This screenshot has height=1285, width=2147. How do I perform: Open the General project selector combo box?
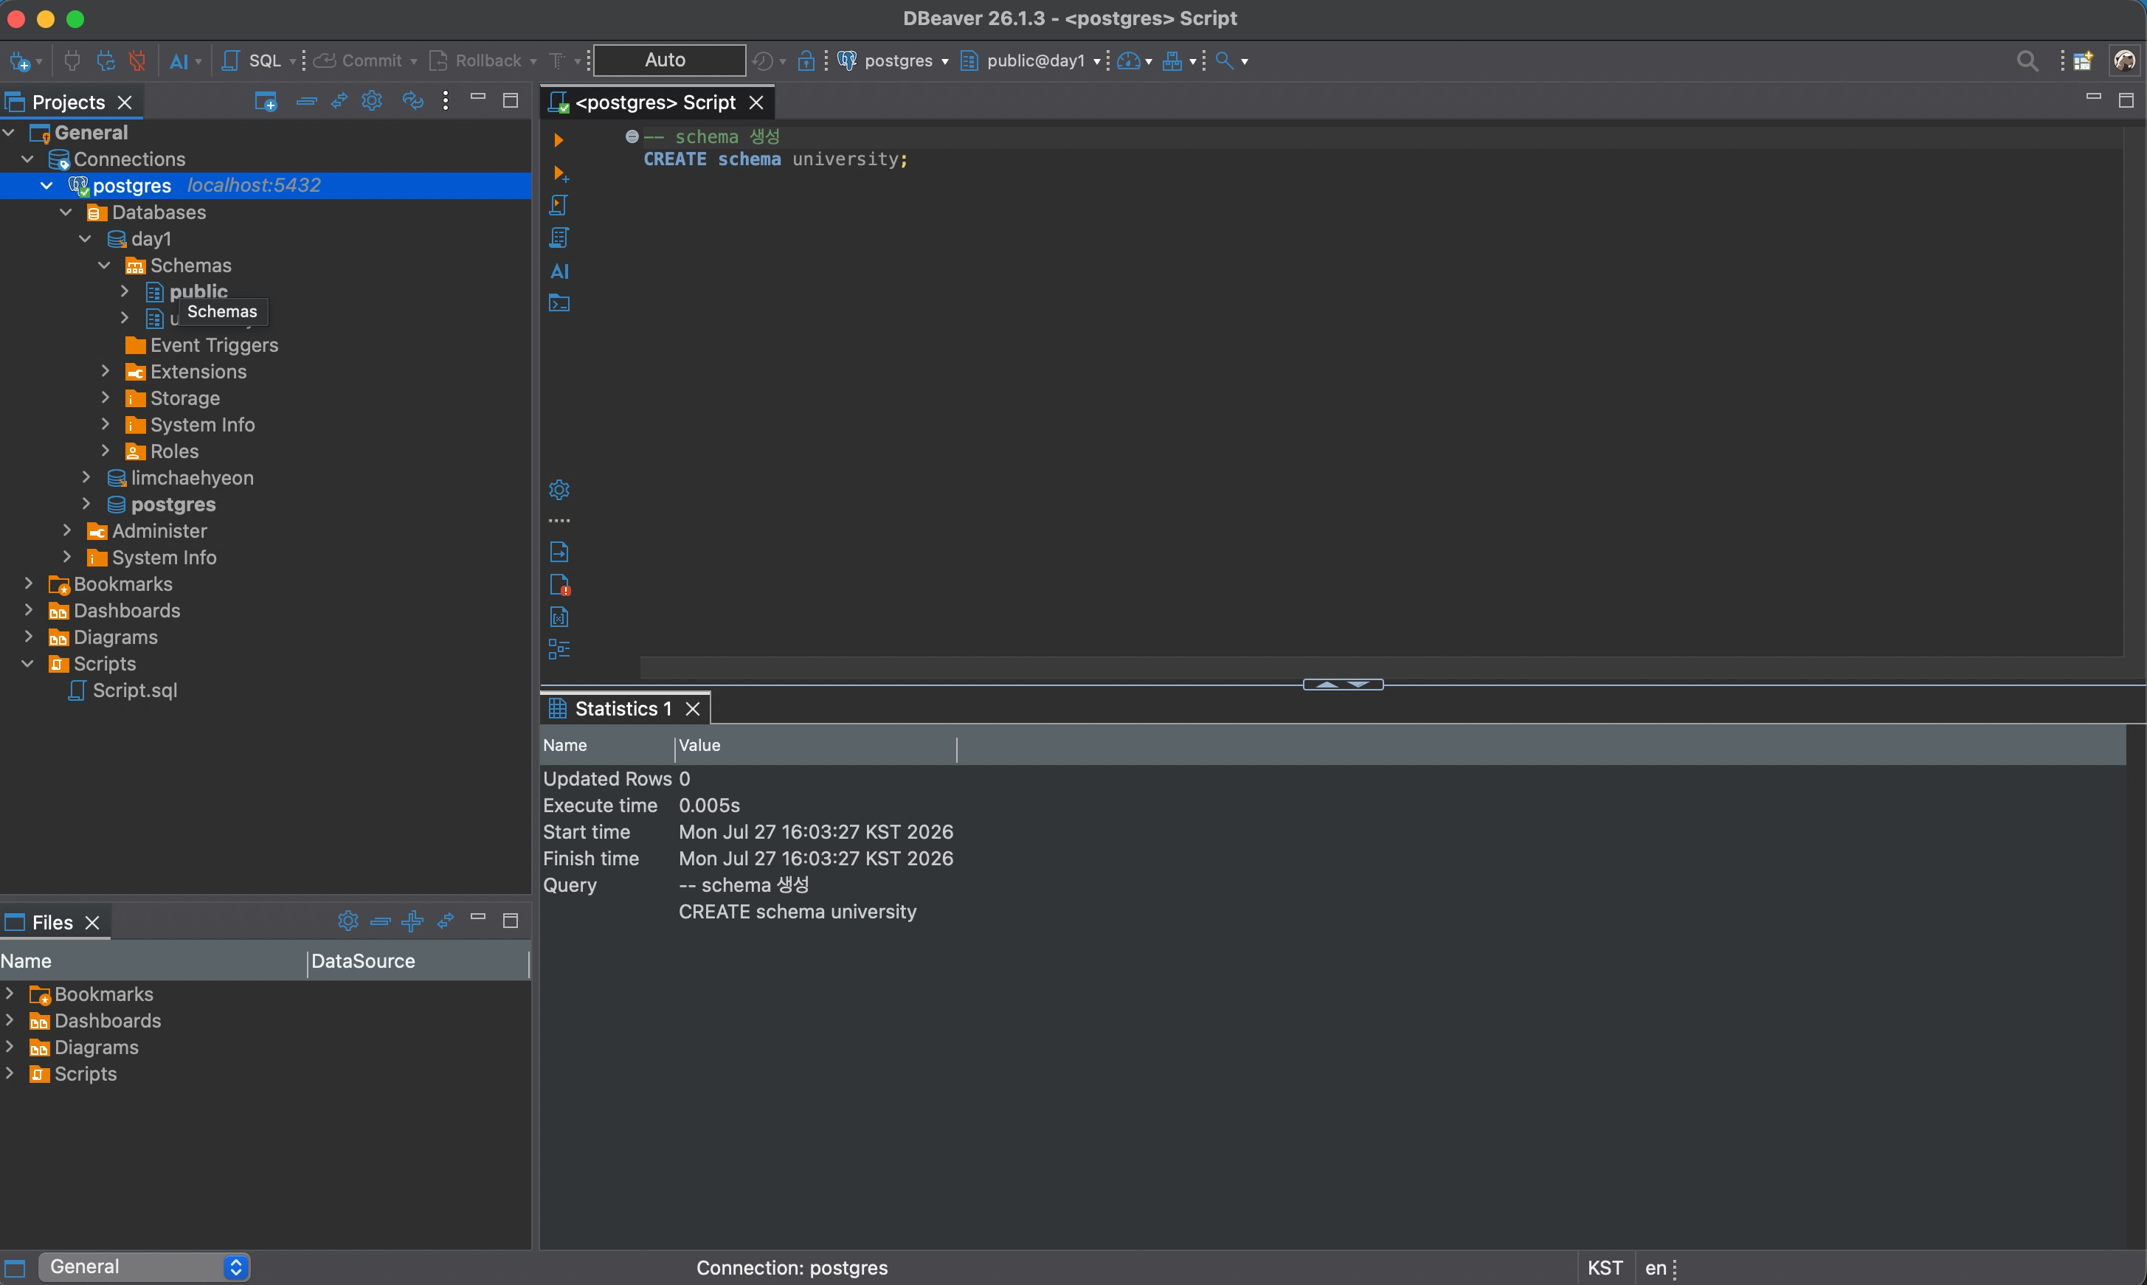pos(144,1267)
